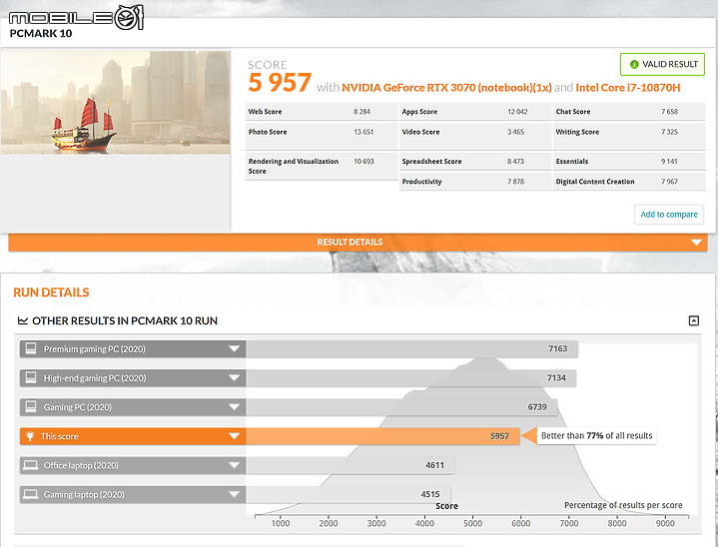Click Add to compare button
This screenshot has height=547, width=718.
click(x=668, y=215)
